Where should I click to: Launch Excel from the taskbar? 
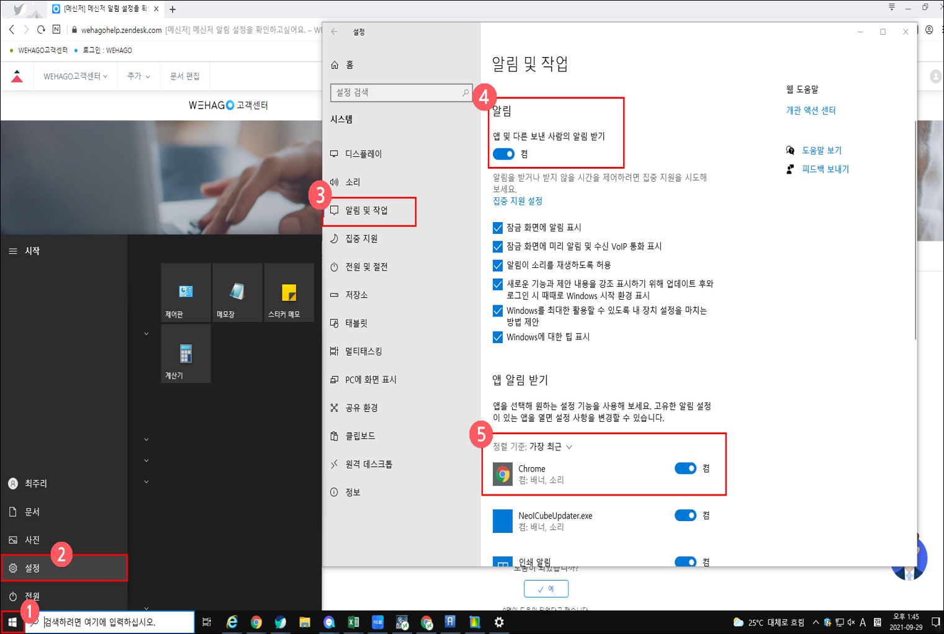(x=353, y=622)
